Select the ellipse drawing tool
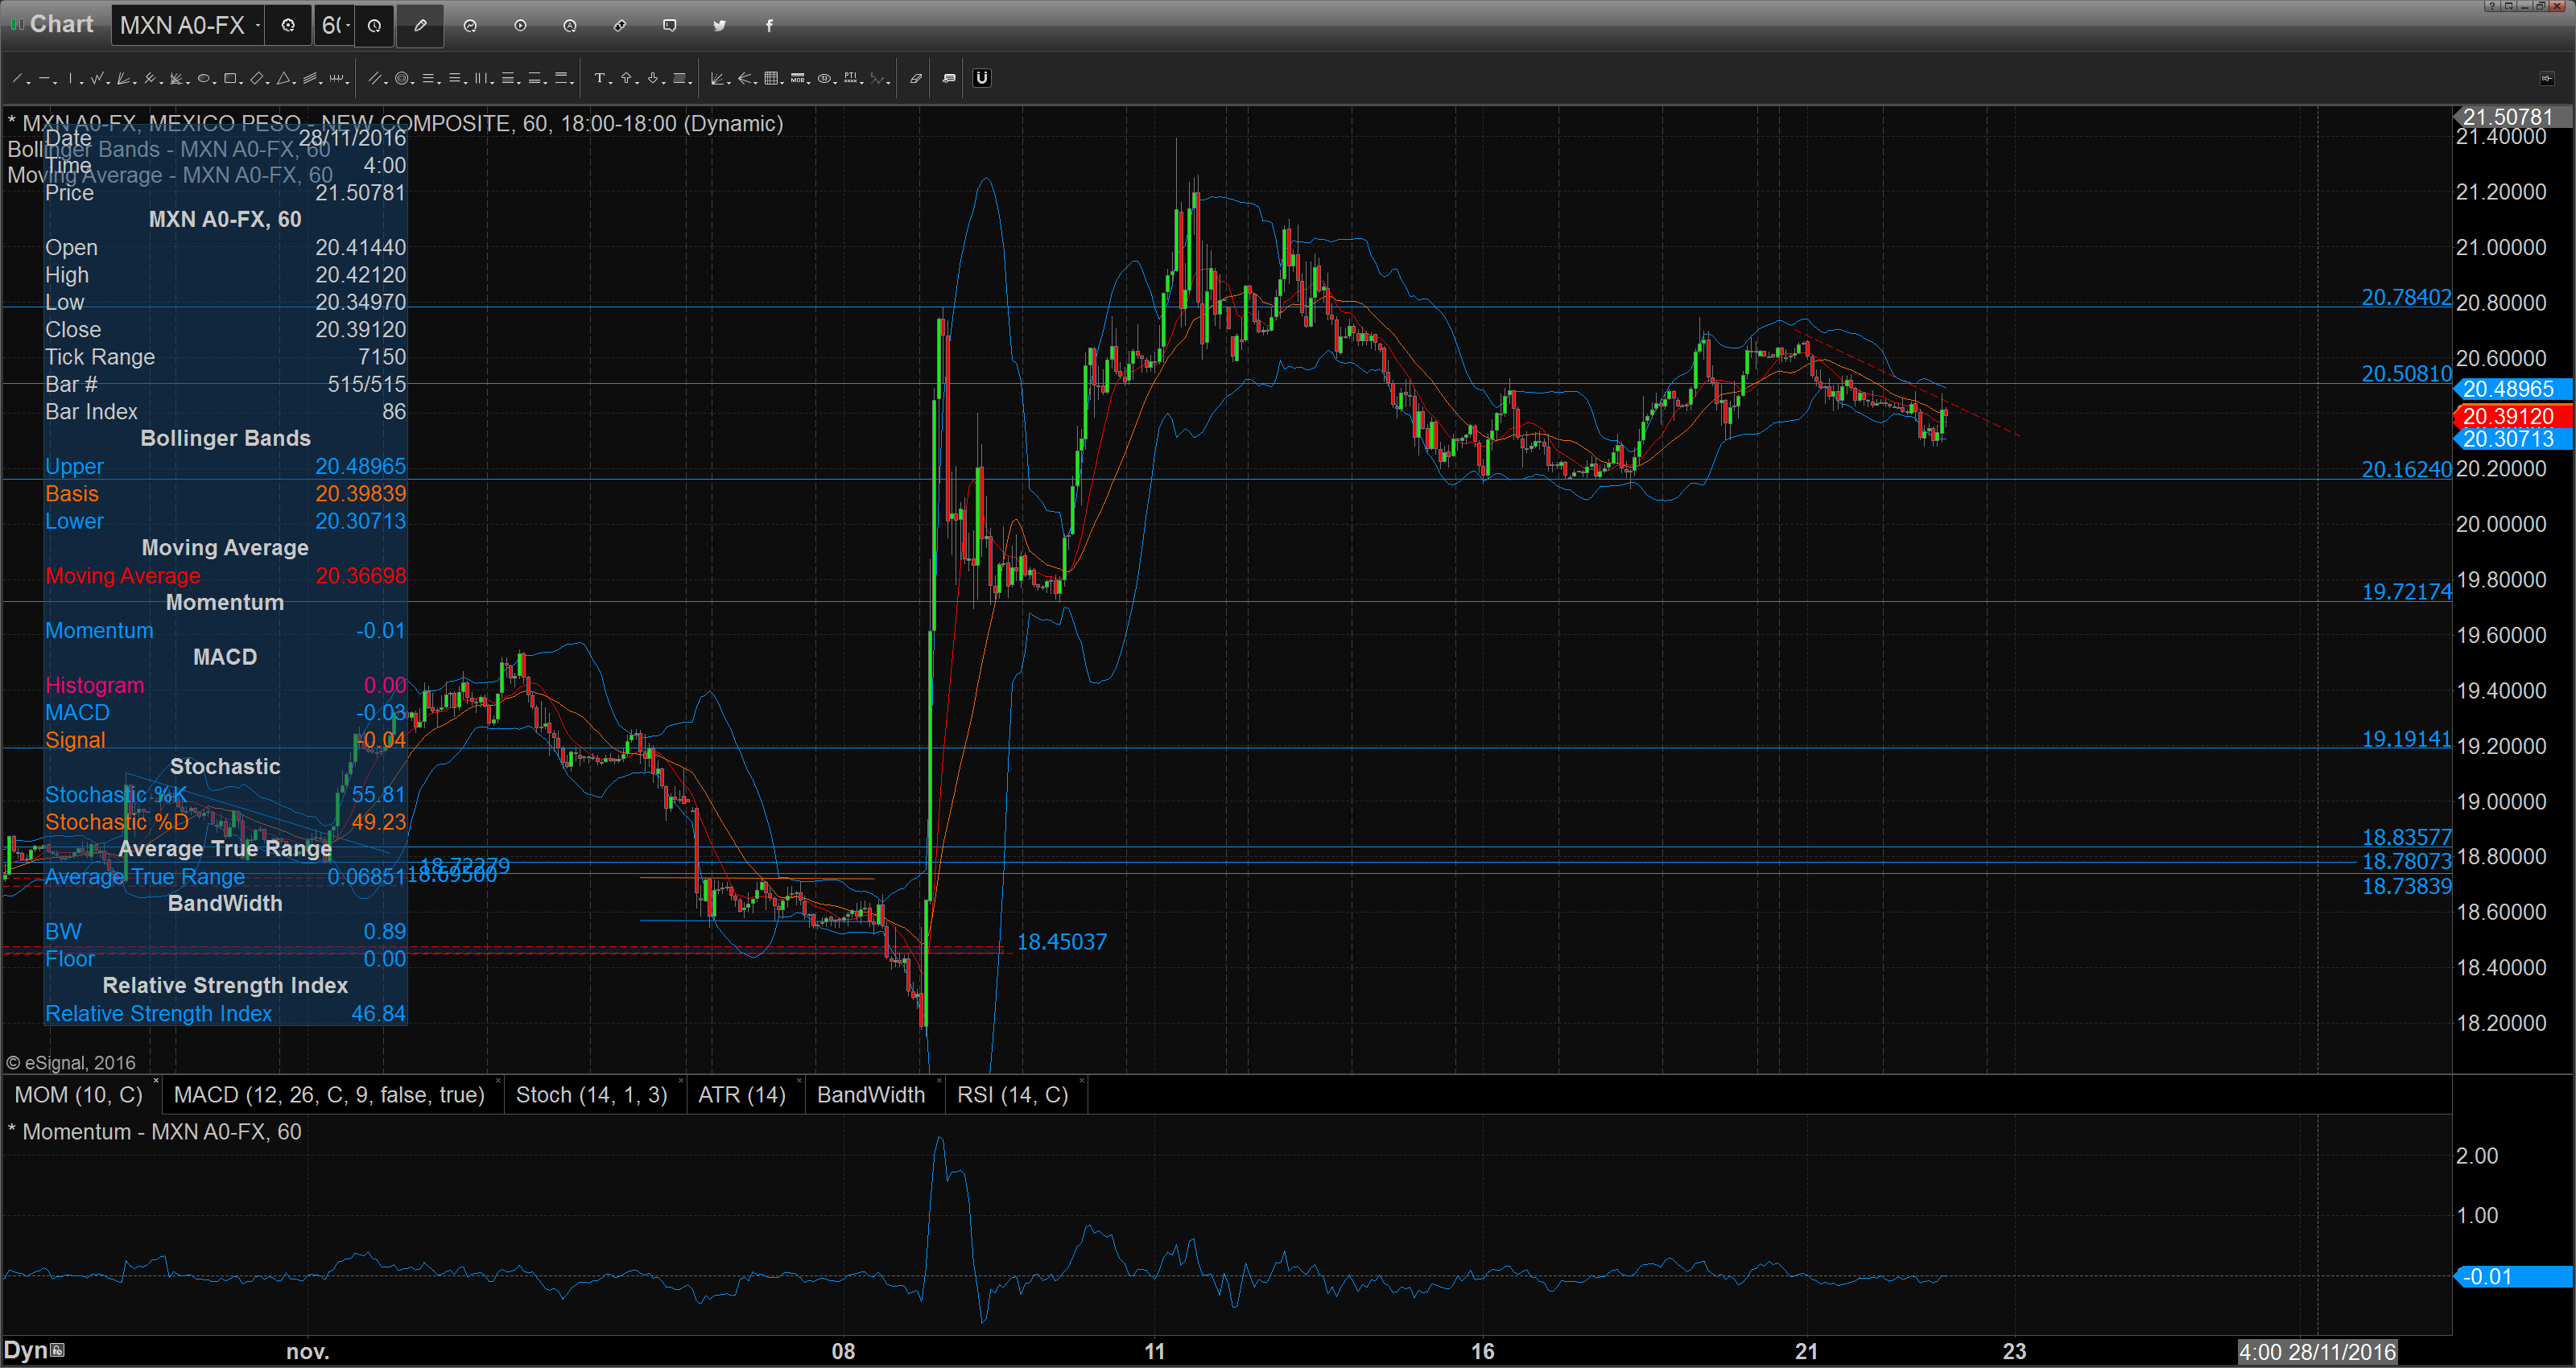This screenshot has height=1368, width=2576. pyautogui.click(x=203, y=78)
